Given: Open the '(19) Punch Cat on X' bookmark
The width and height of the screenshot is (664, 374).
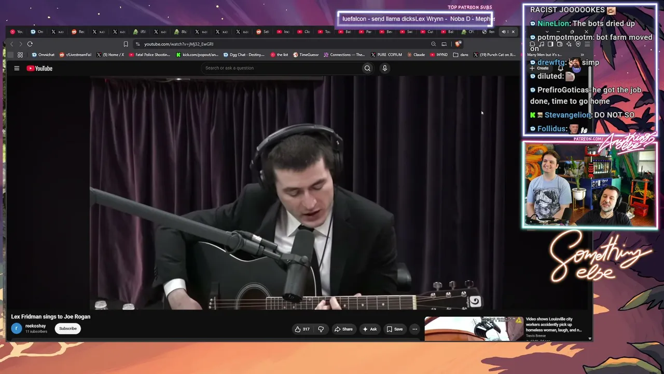Looking at the screenshot, I should pyautogui.click(x=494, y=55).
